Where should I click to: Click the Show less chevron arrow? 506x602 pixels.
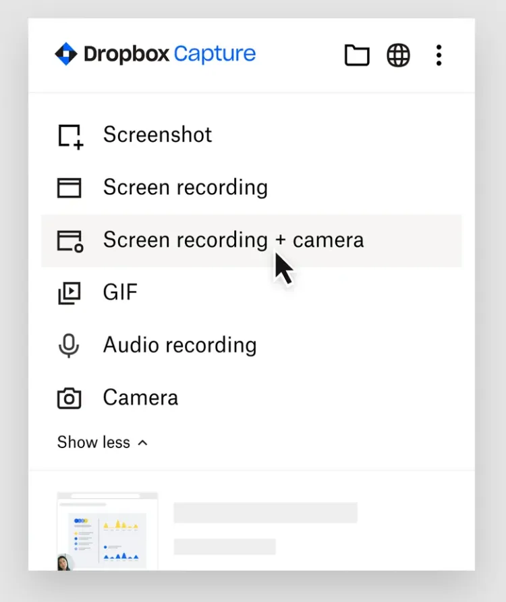[x=143, y=443]
